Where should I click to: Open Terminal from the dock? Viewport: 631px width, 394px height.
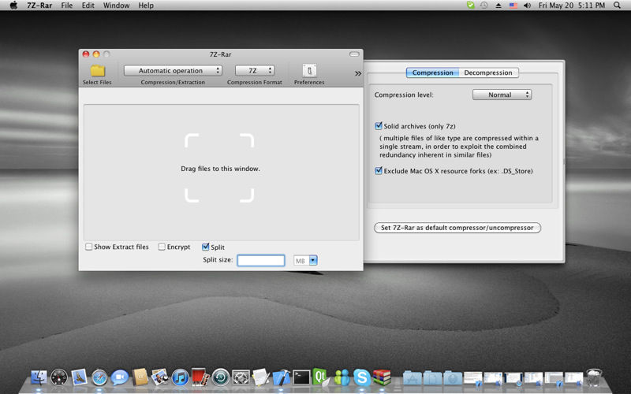[301, 378]
